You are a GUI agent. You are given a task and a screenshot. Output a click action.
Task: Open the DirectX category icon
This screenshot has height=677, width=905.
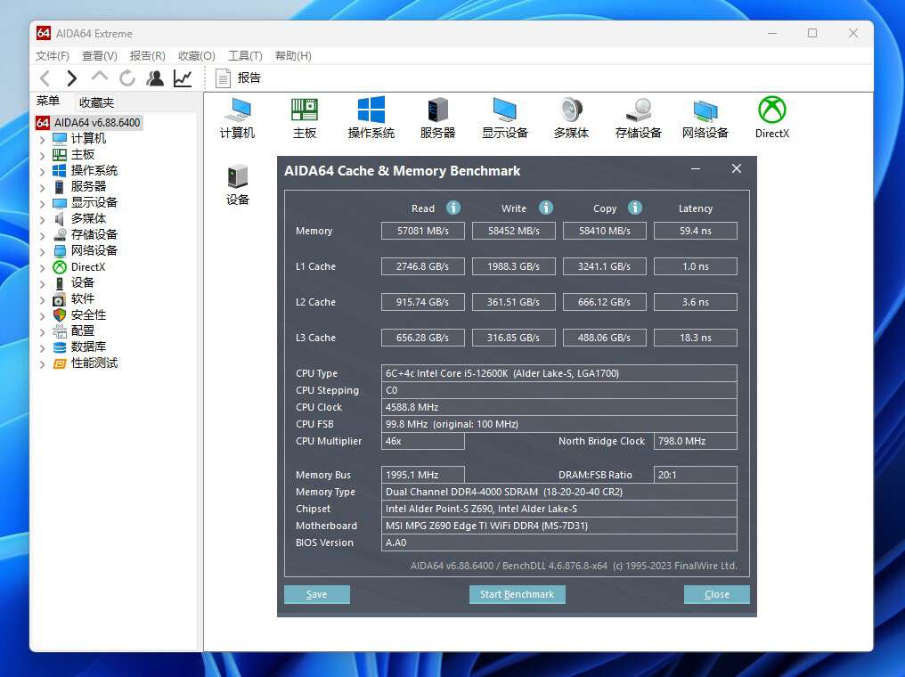point(771,117)
